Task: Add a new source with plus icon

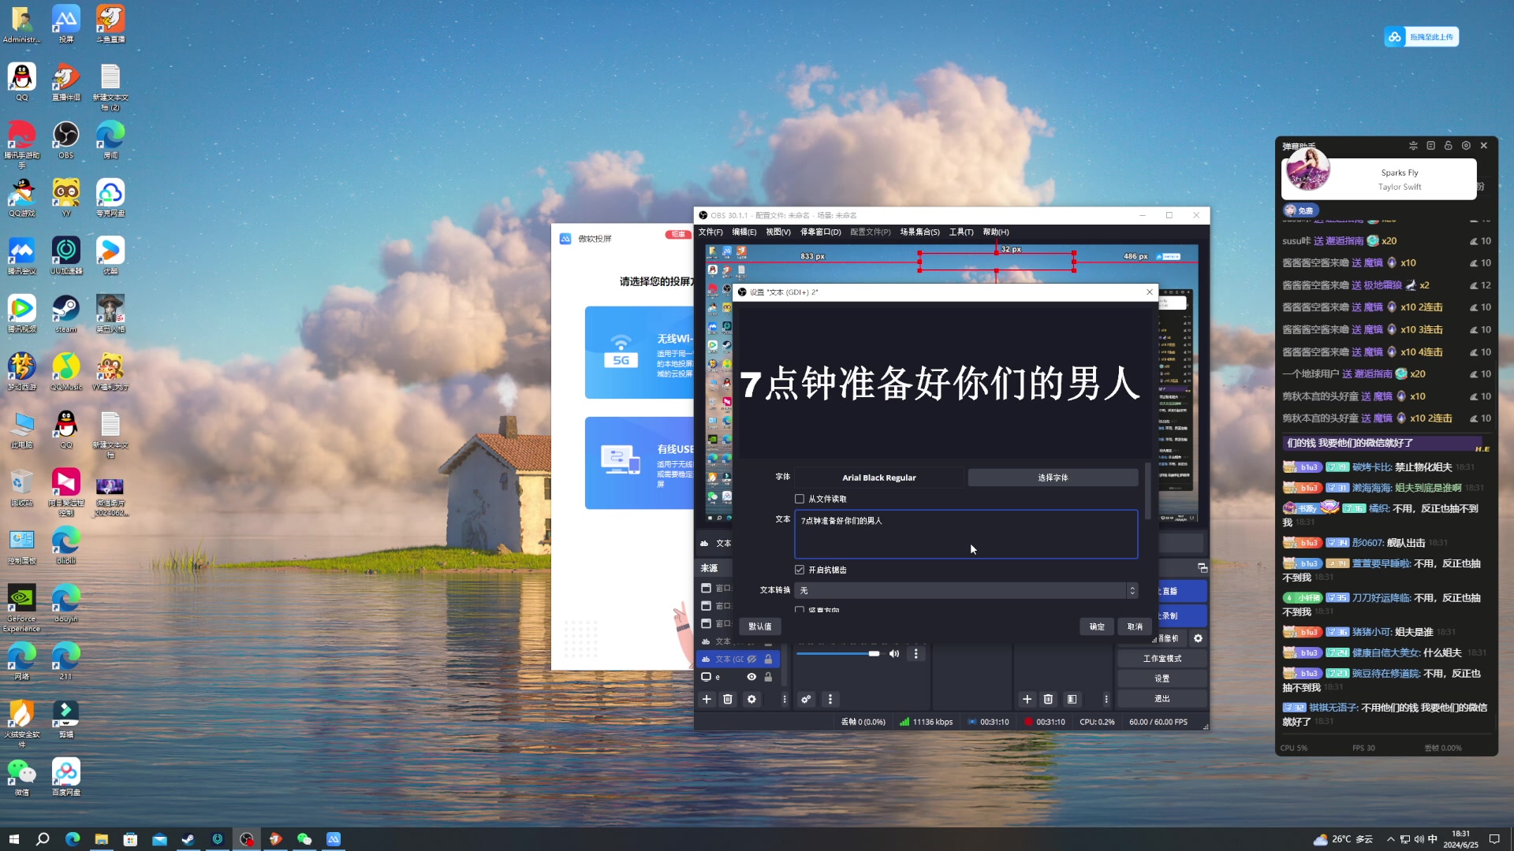Action: 707,699
